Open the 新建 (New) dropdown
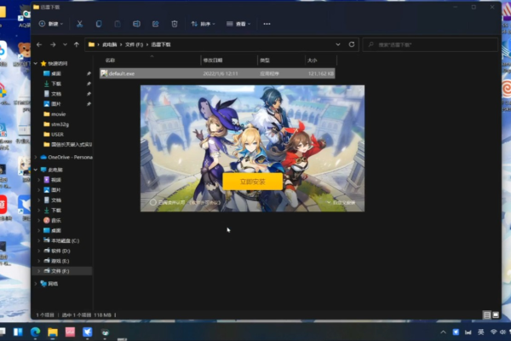This screenshot has width=511, height=341. pos(51,24)
